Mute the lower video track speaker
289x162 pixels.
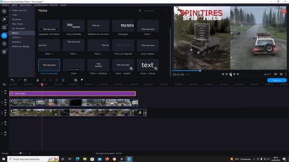[5, 113]
